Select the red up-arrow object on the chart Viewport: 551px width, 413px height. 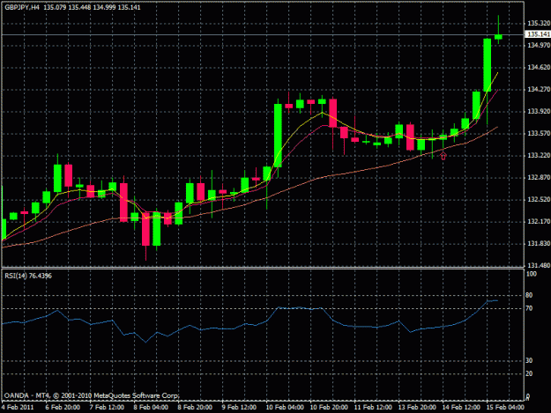point(443,156)
